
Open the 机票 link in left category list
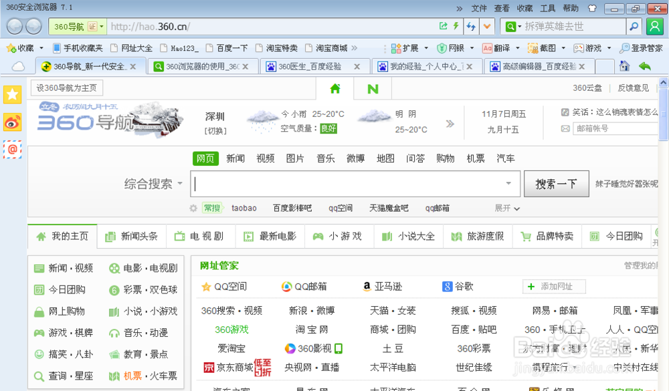132,376
